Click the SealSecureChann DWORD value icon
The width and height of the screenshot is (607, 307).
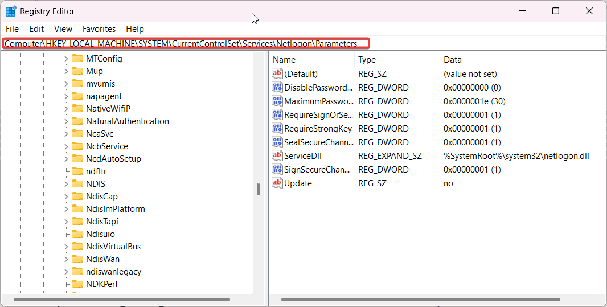(x=277, y=142)
